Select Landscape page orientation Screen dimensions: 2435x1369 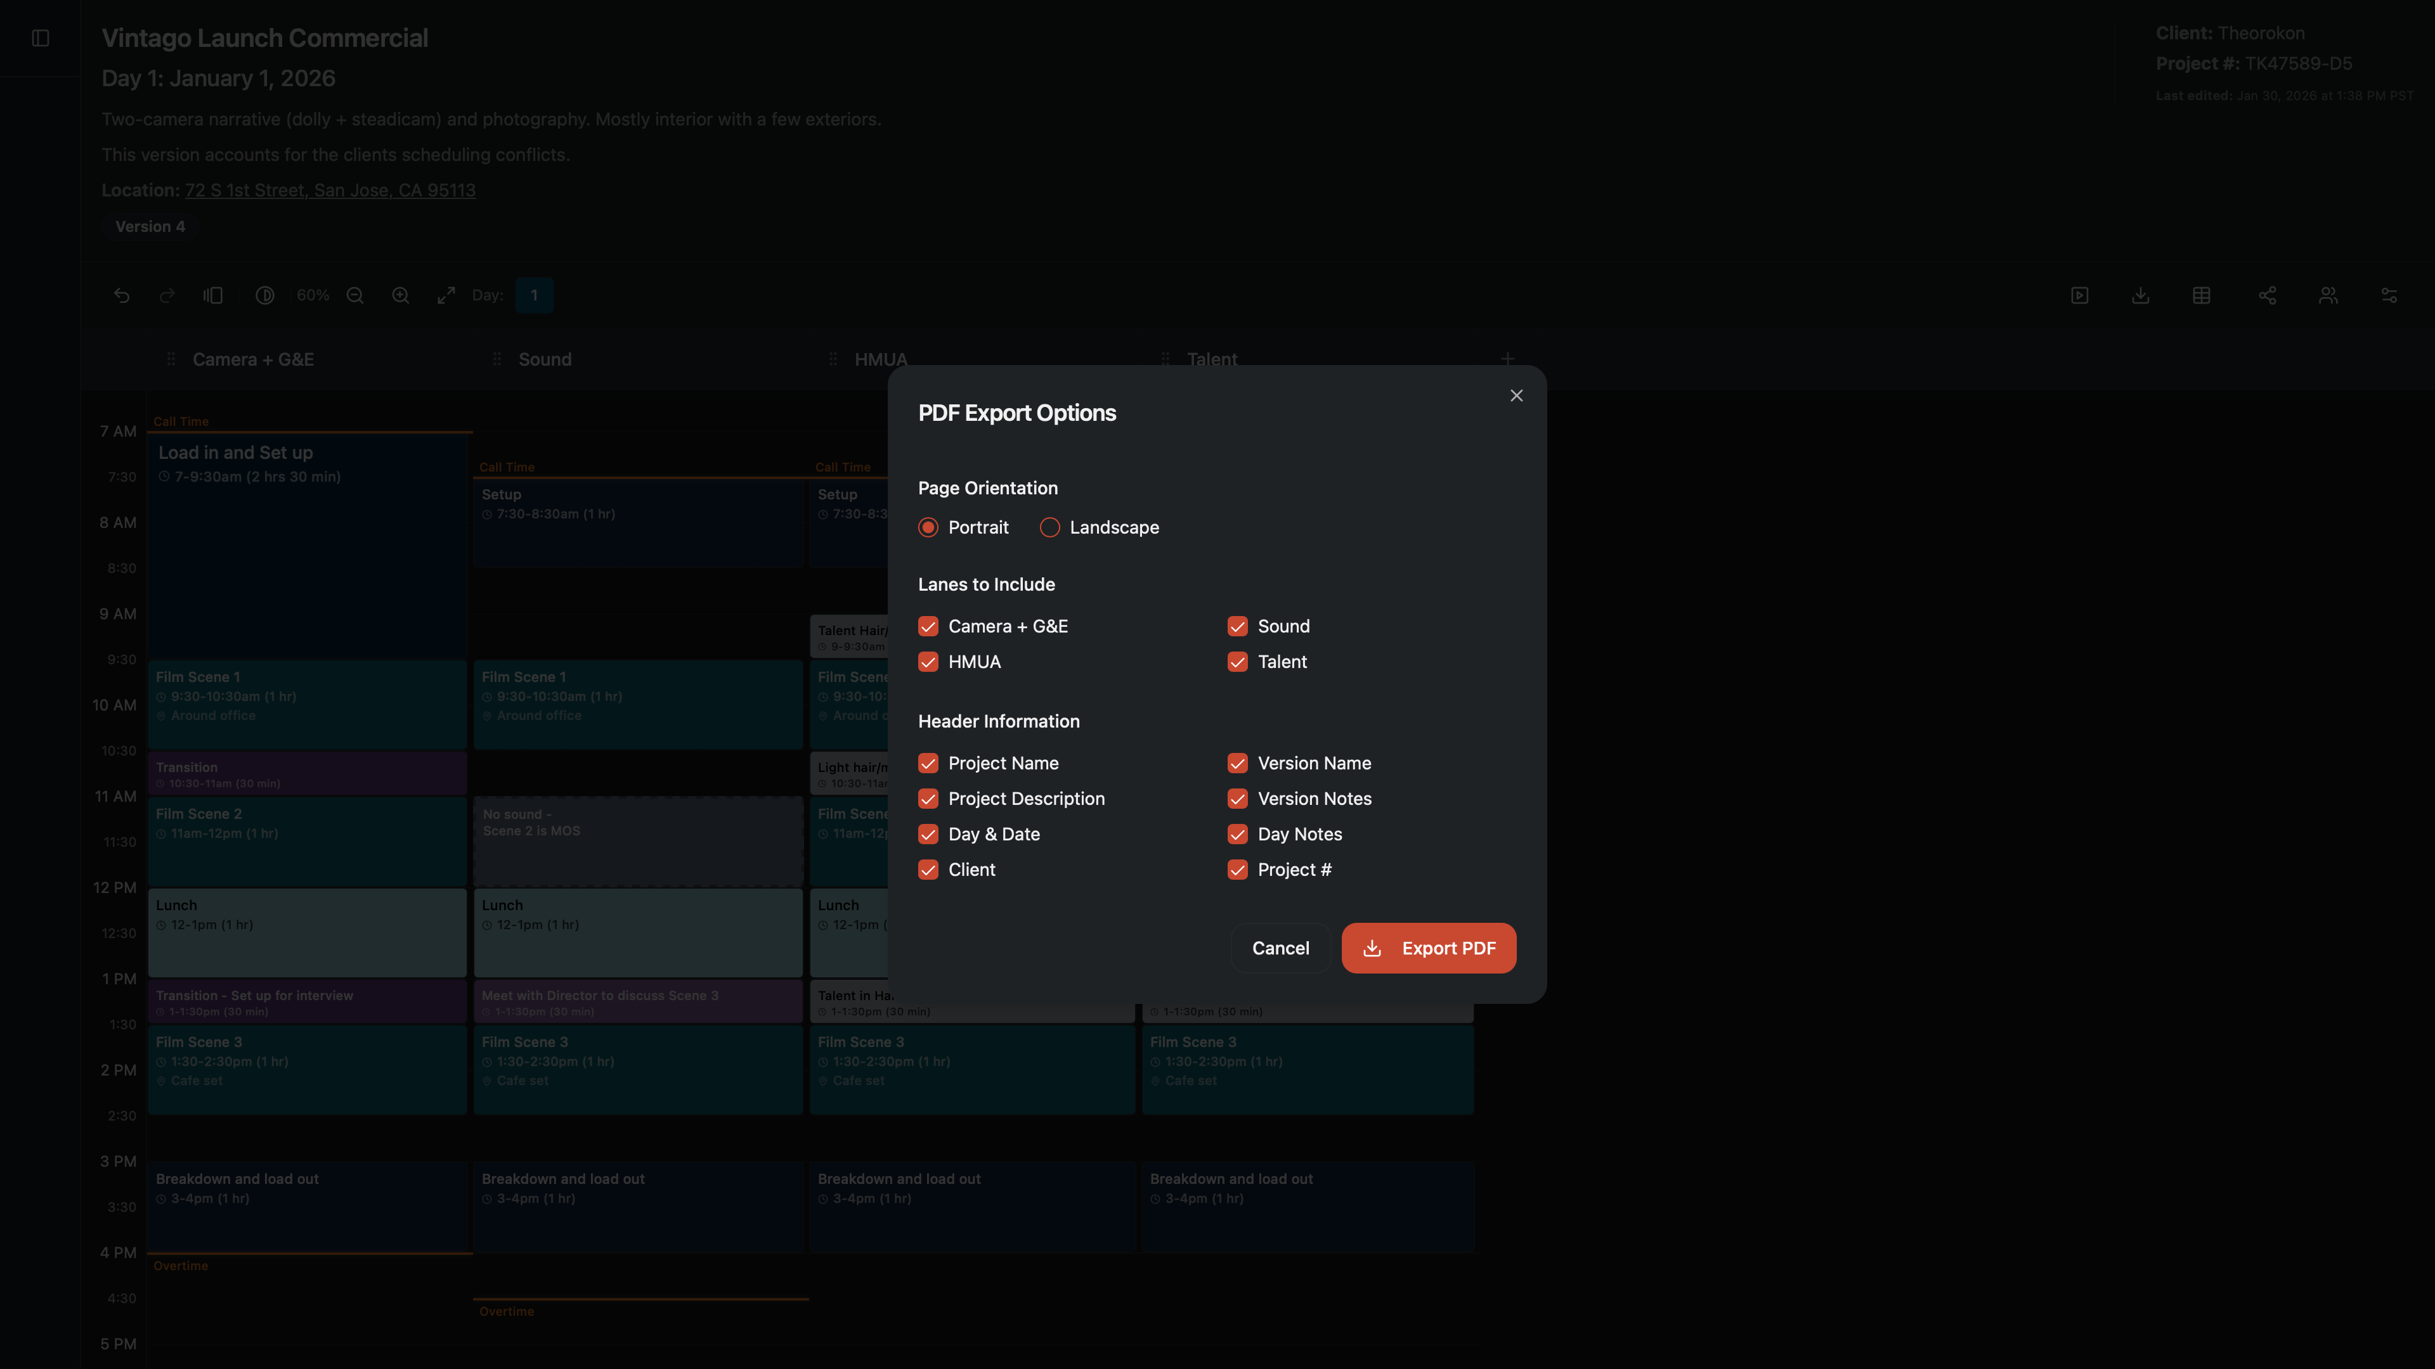tap(1049, 527)
